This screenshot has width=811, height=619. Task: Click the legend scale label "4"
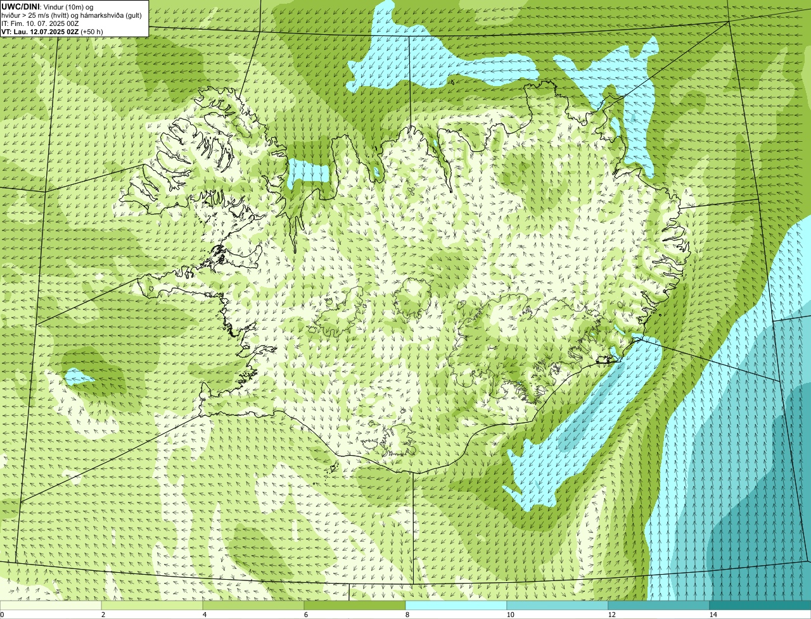coord(204,615)
